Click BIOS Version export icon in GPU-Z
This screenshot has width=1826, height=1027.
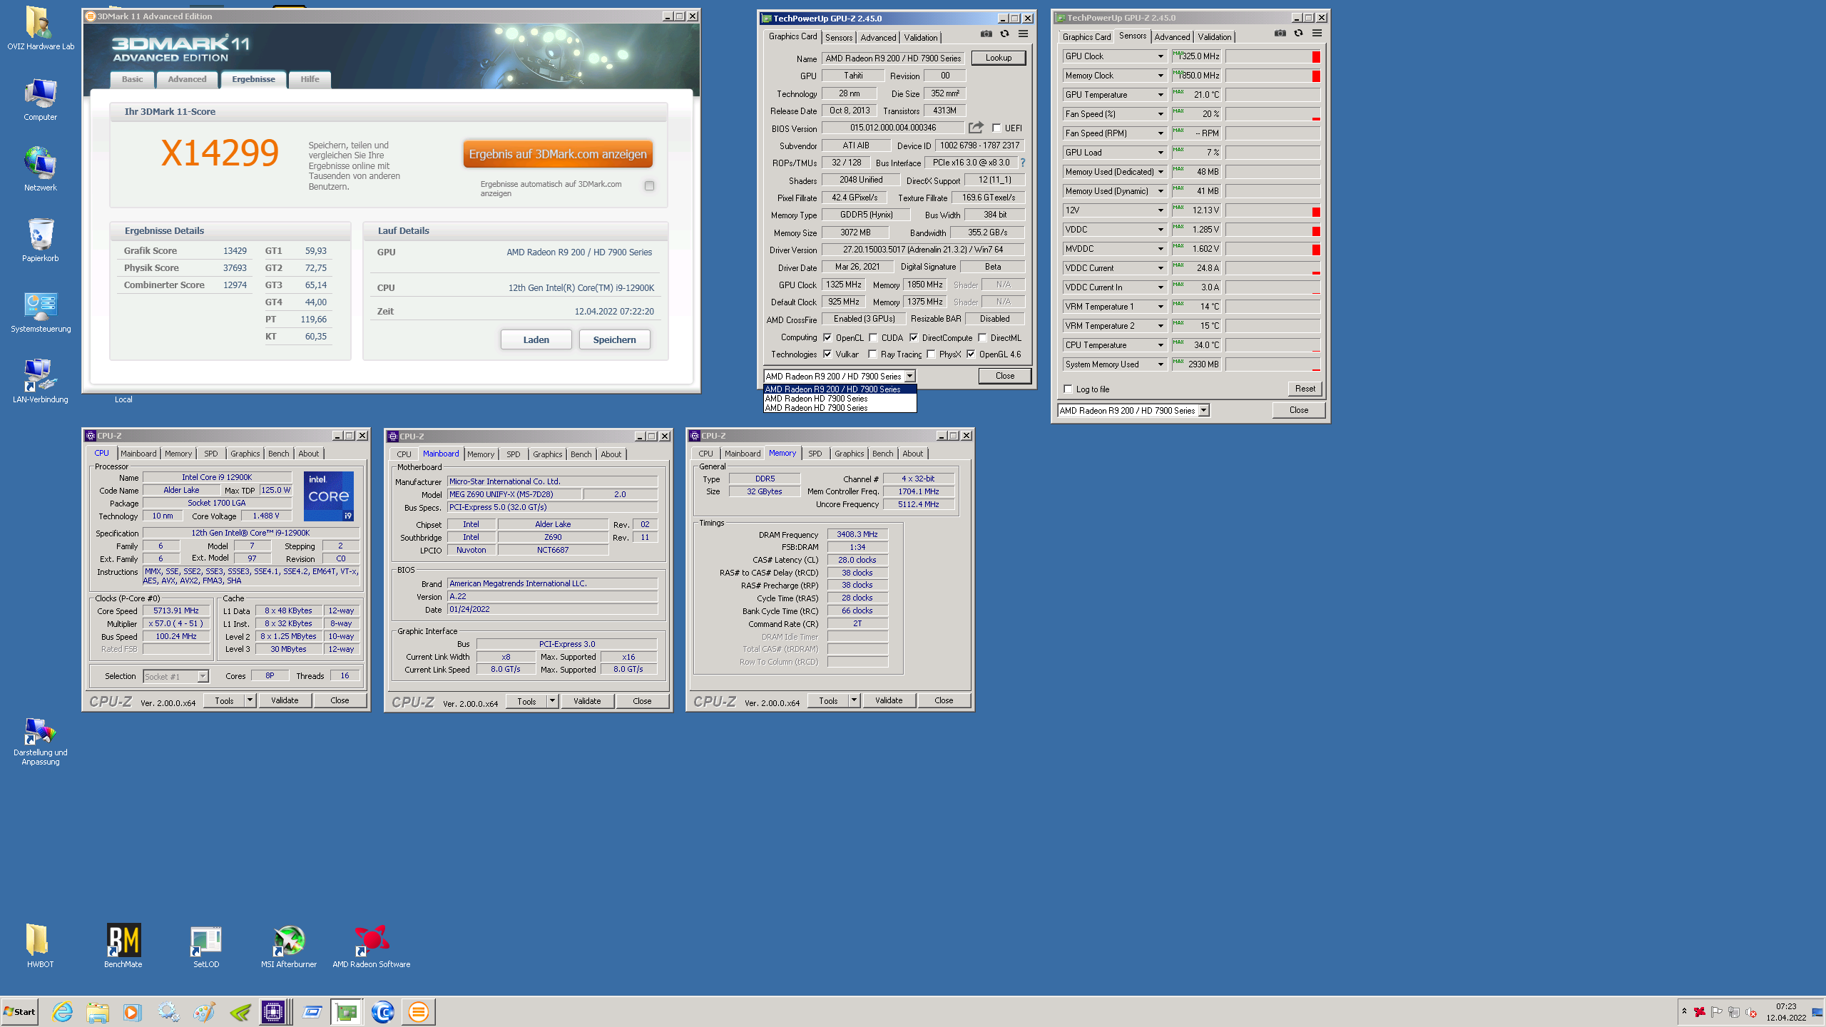pyautogui.click(x=976, y=128)
